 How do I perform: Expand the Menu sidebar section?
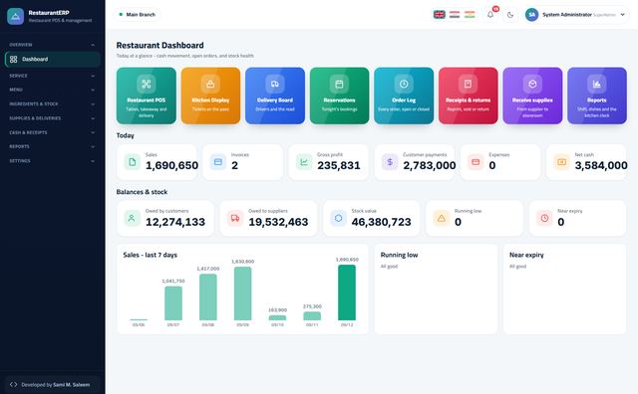52,90
